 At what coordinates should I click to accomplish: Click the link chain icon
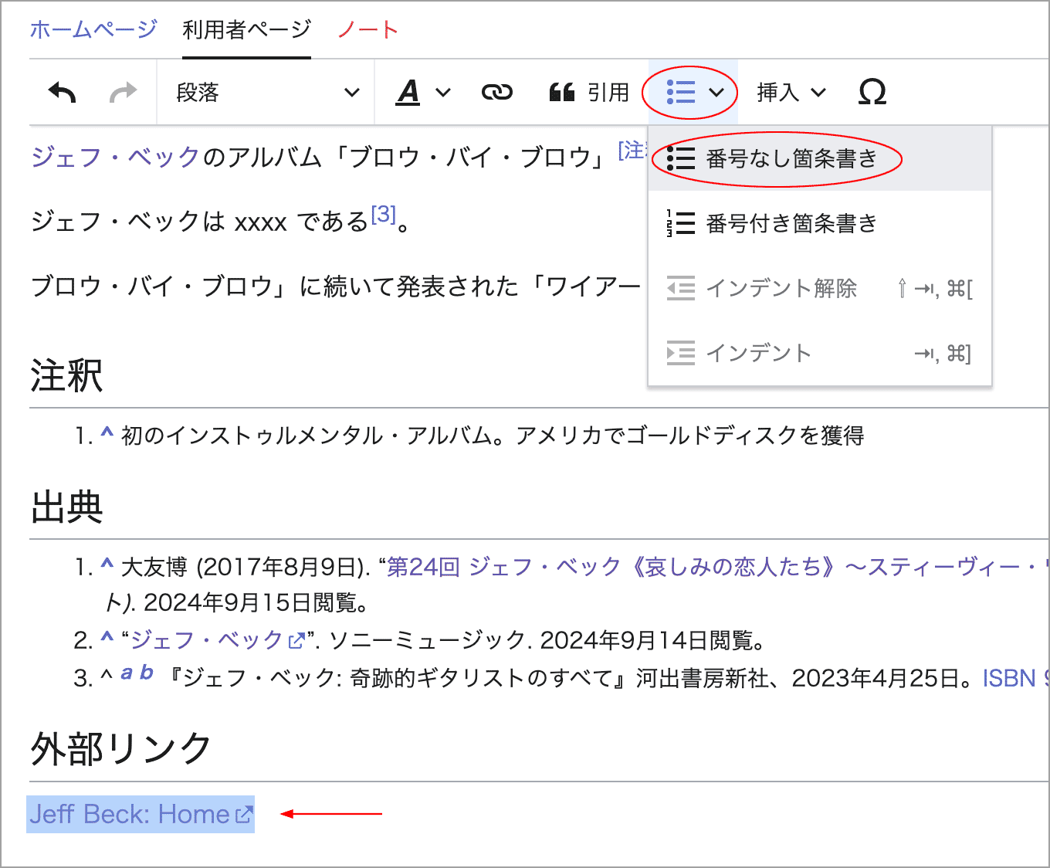[x=496, y=93]
